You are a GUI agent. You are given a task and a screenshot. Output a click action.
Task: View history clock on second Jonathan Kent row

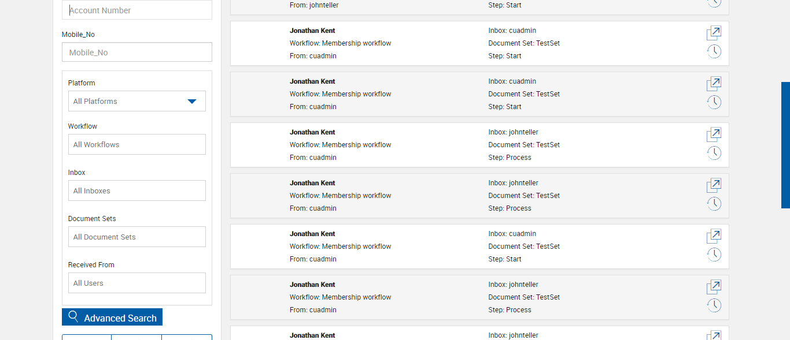click(714, 102)
